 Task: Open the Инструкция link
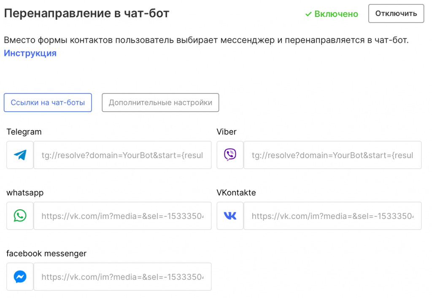[x=30, y=53]
